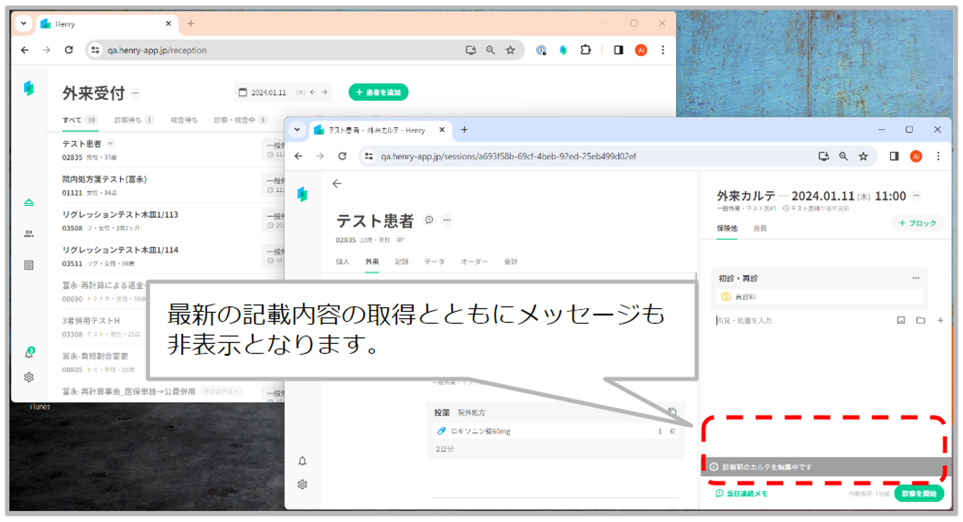Click the green 患者を追加 button
This screenshot has width=963, height=522.
[x=378, y=92]
